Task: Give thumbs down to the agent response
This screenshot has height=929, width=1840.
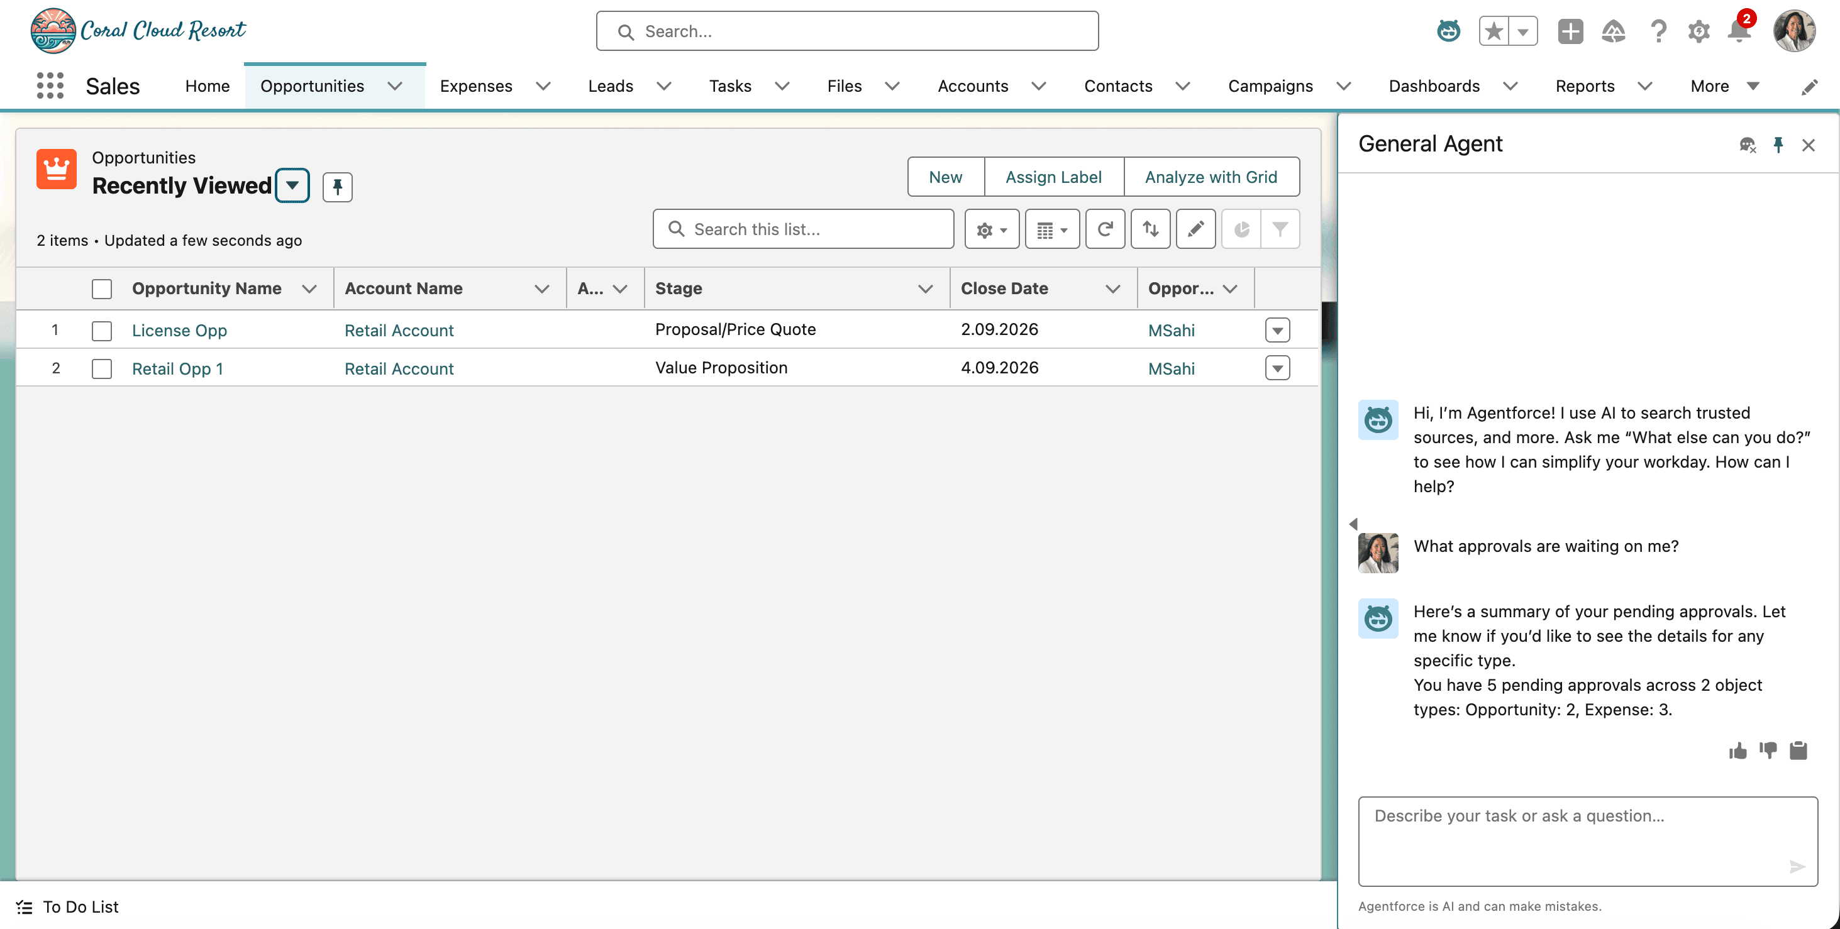Action: [x=1768, y=750]
